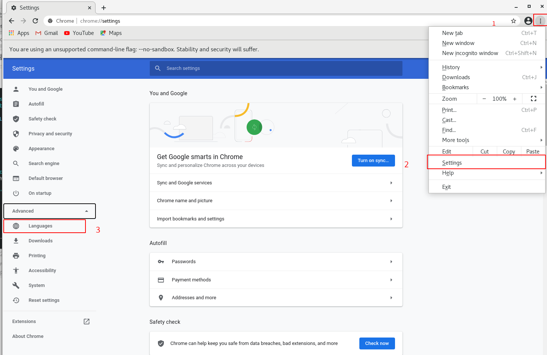Open Default browser settings
This screenshot has width=547, height=355.
45,178
